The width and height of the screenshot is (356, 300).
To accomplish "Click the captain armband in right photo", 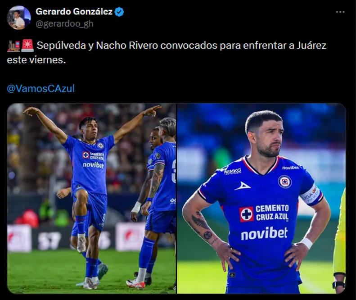I will coord(311,194).
